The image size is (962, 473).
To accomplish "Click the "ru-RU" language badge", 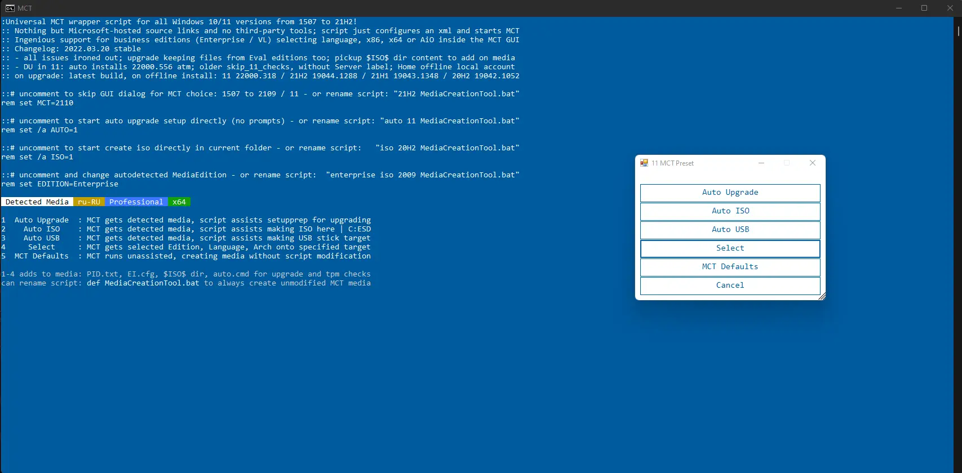I will 89,202.
